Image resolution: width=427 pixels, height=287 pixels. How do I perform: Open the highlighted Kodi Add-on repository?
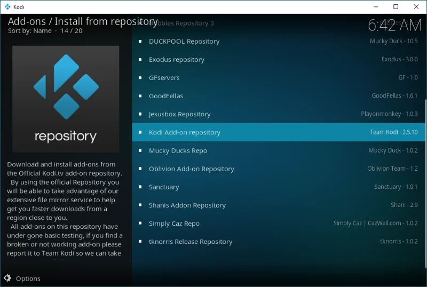(279, 132)
